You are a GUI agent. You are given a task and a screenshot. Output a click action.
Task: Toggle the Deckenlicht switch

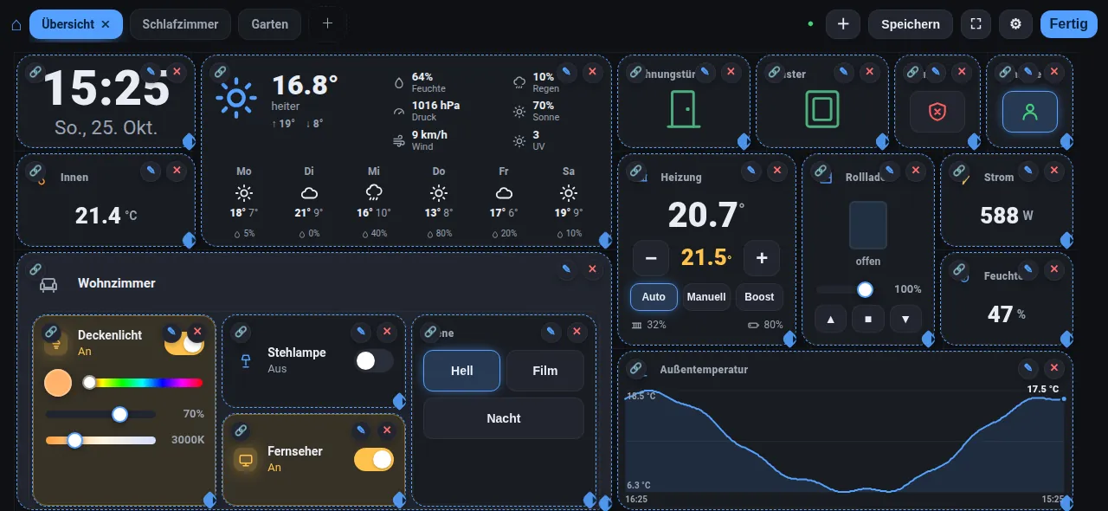click(184, 343)
